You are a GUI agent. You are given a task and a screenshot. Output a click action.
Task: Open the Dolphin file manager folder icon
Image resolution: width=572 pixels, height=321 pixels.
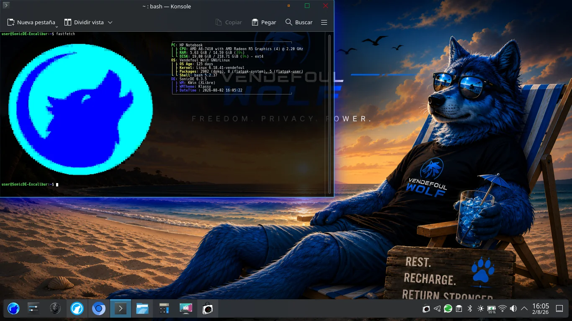(142, 309)
